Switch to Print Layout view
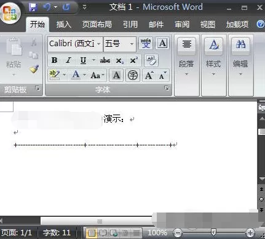The image size is (265, 239). coord(91,233)
